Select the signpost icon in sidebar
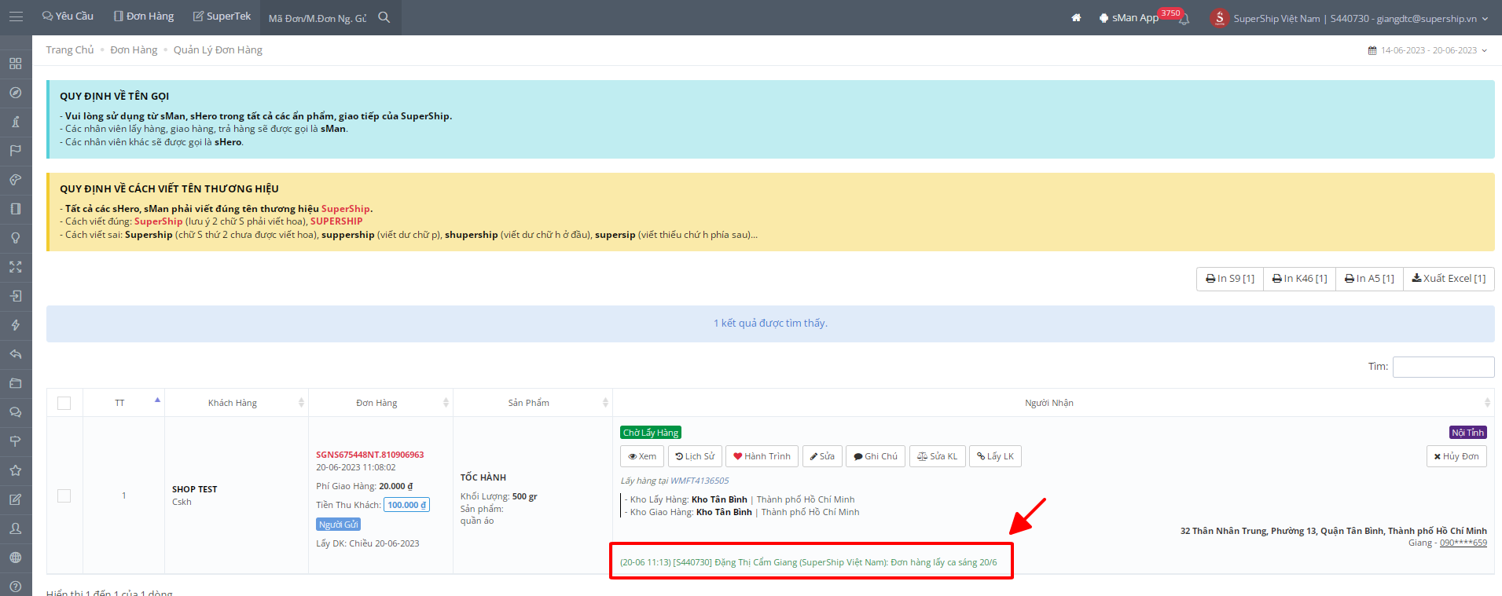Screen dimensions: 1502x596 point(16,441)
